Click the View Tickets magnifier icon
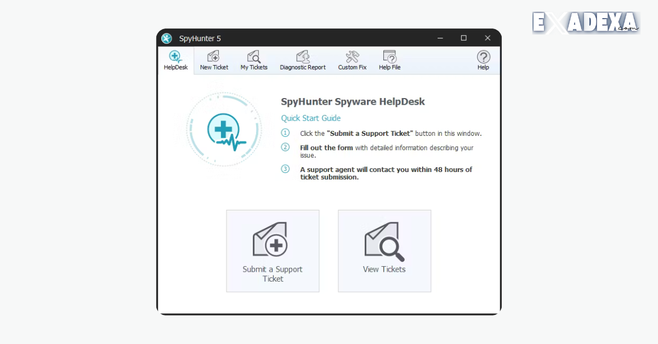 coord(384,239)
